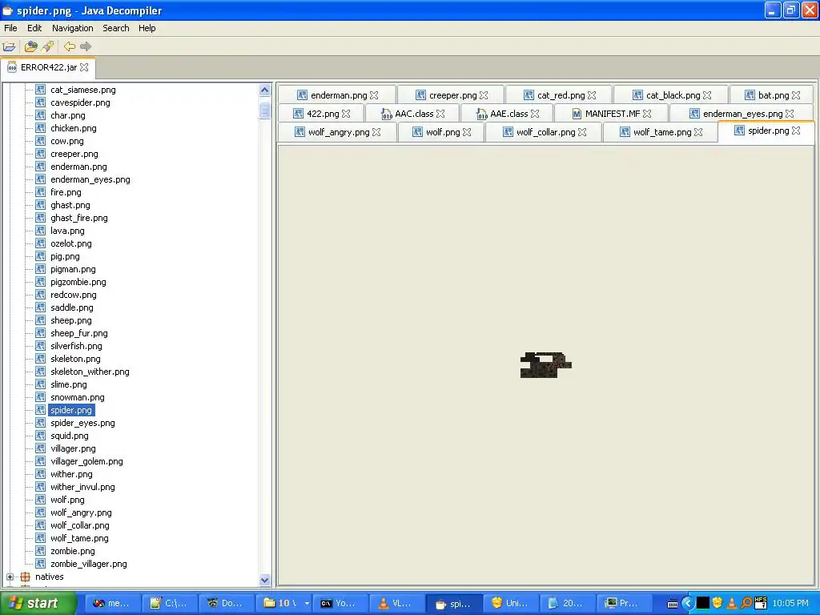This screenshot has height=615, width=820.
Task: Open the Search menu
Action: point(115,28)
